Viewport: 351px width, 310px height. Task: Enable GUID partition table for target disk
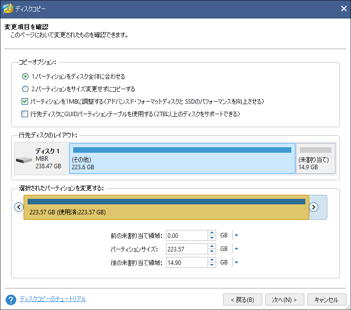pos(25,114)
